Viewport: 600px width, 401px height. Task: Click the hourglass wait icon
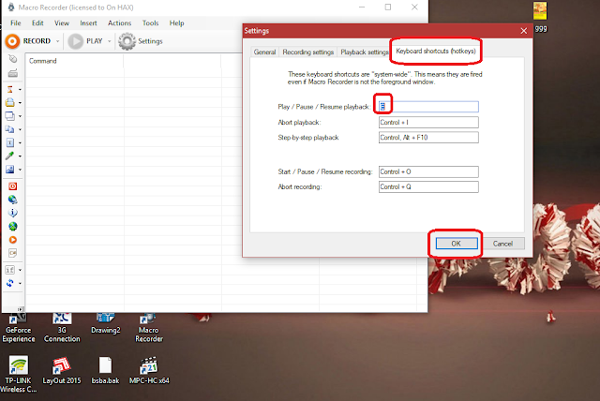[10, 89]
